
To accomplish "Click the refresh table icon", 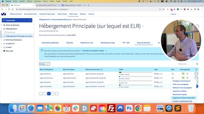I will [x=196, y=69].
